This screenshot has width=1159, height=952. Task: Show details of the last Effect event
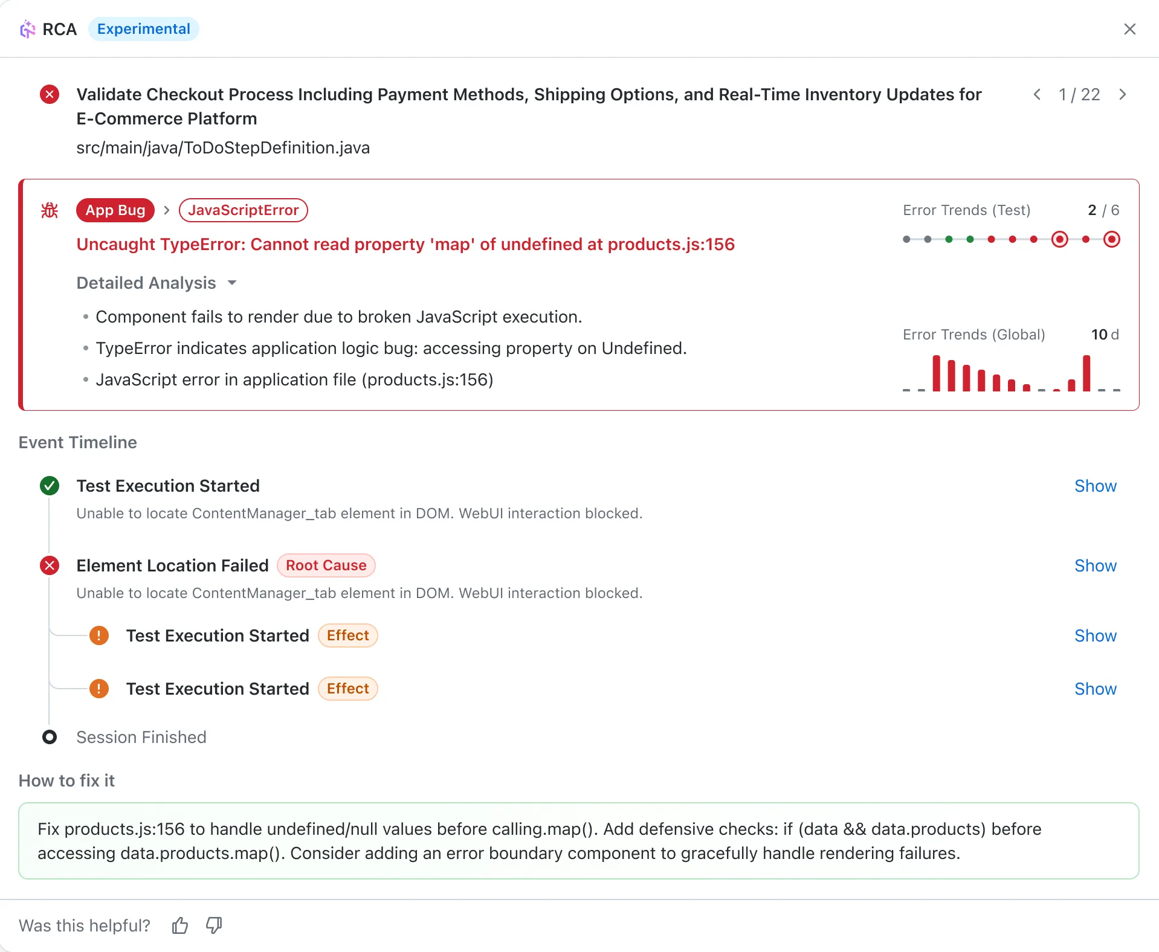tap(1095, 689)
